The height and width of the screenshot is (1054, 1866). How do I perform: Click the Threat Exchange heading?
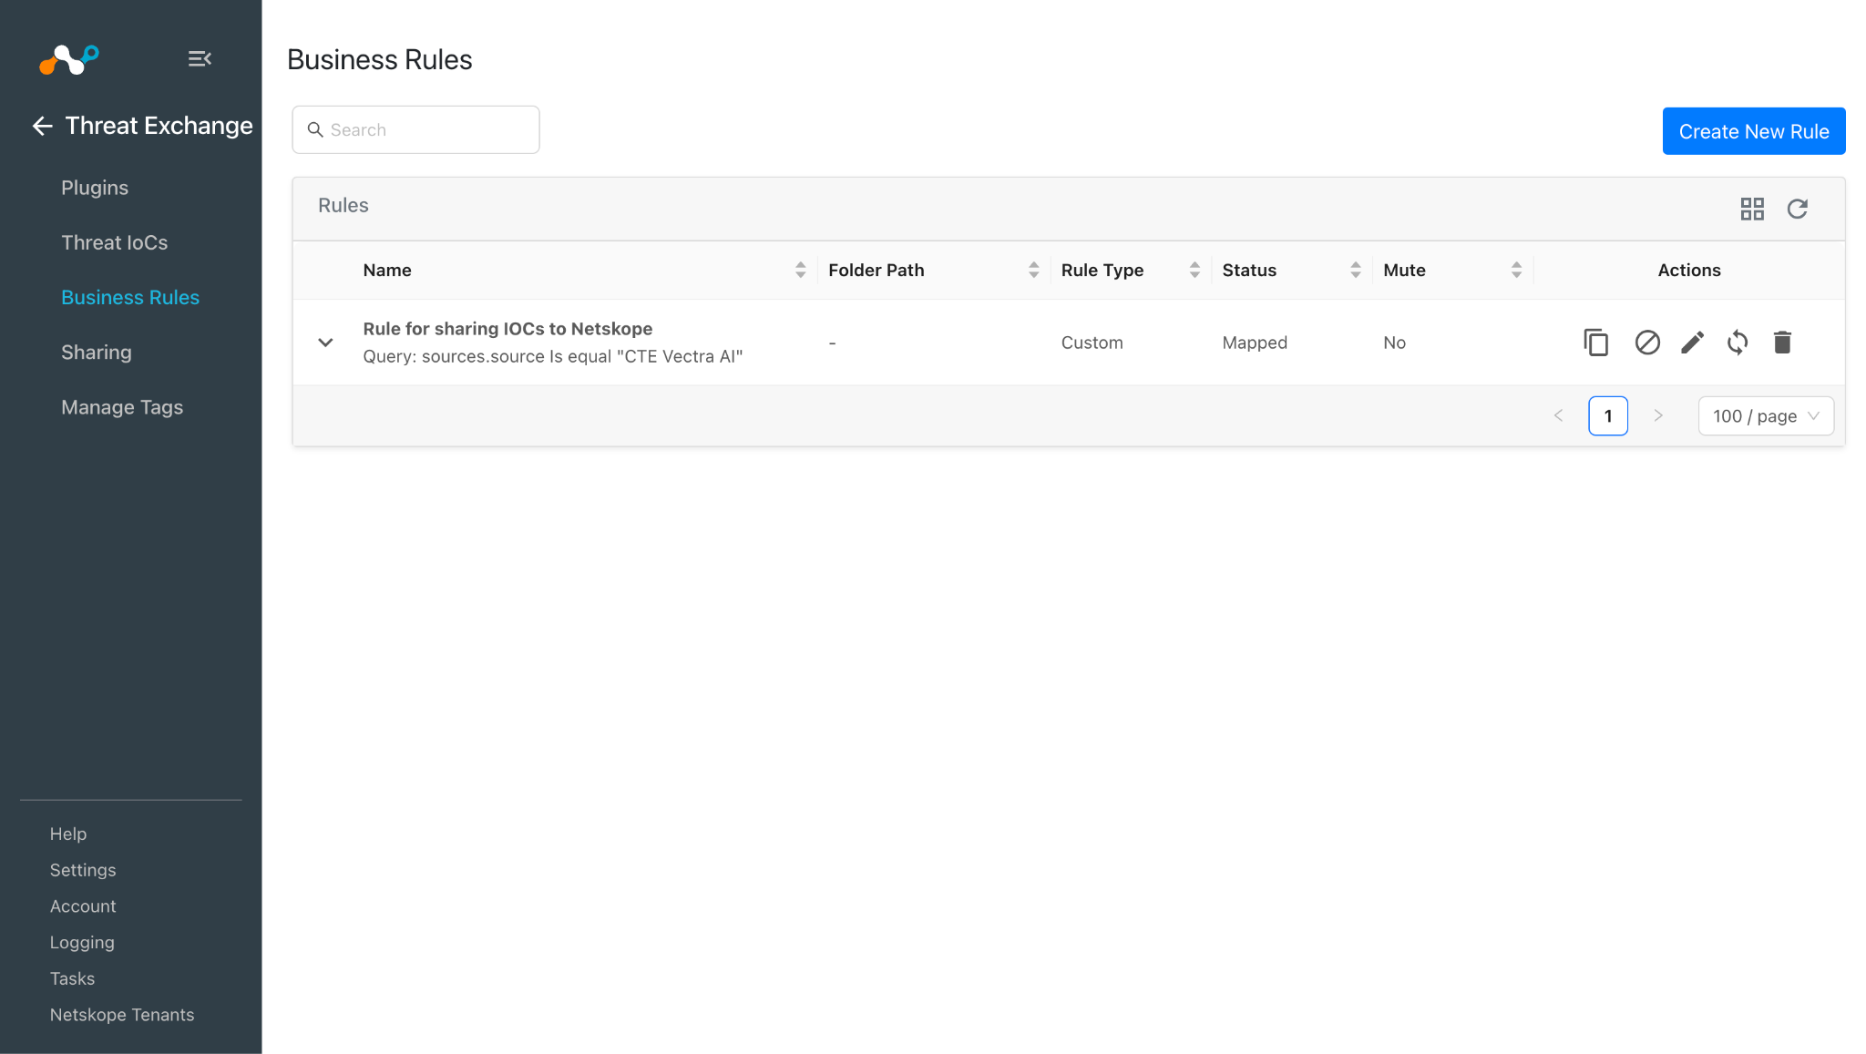(159, 126)
